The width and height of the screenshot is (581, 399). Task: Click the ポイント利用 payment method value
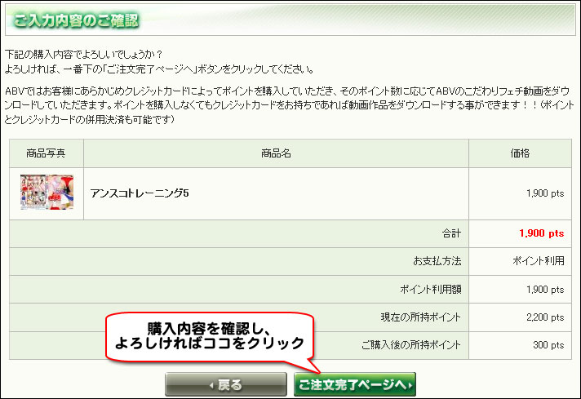(x=539, y=261)
